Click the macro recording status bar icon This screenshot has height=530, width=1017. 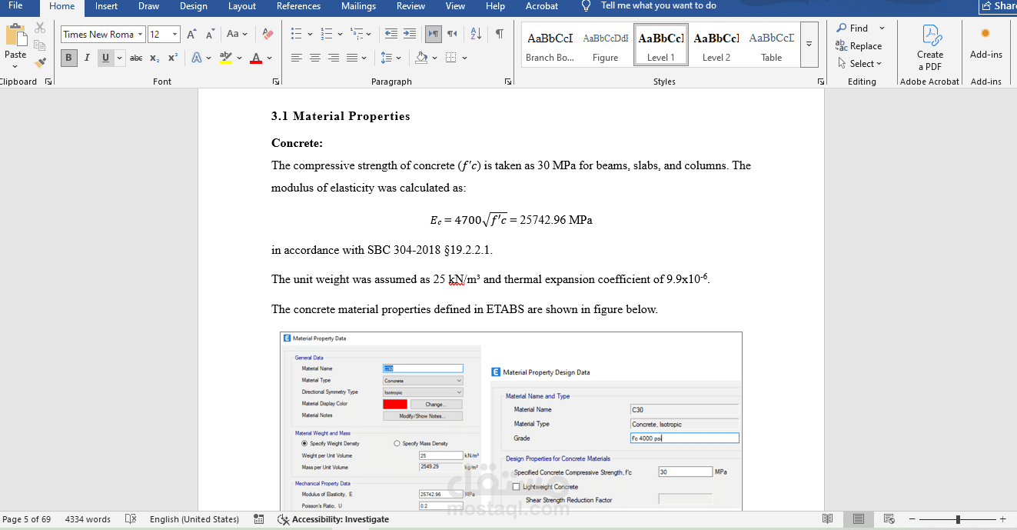(x=259, y=519)
